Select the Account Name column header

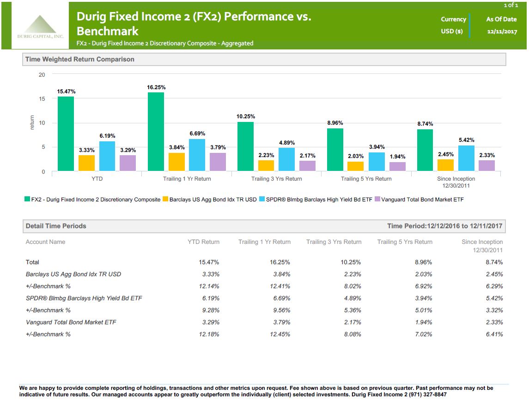[46, 242]
